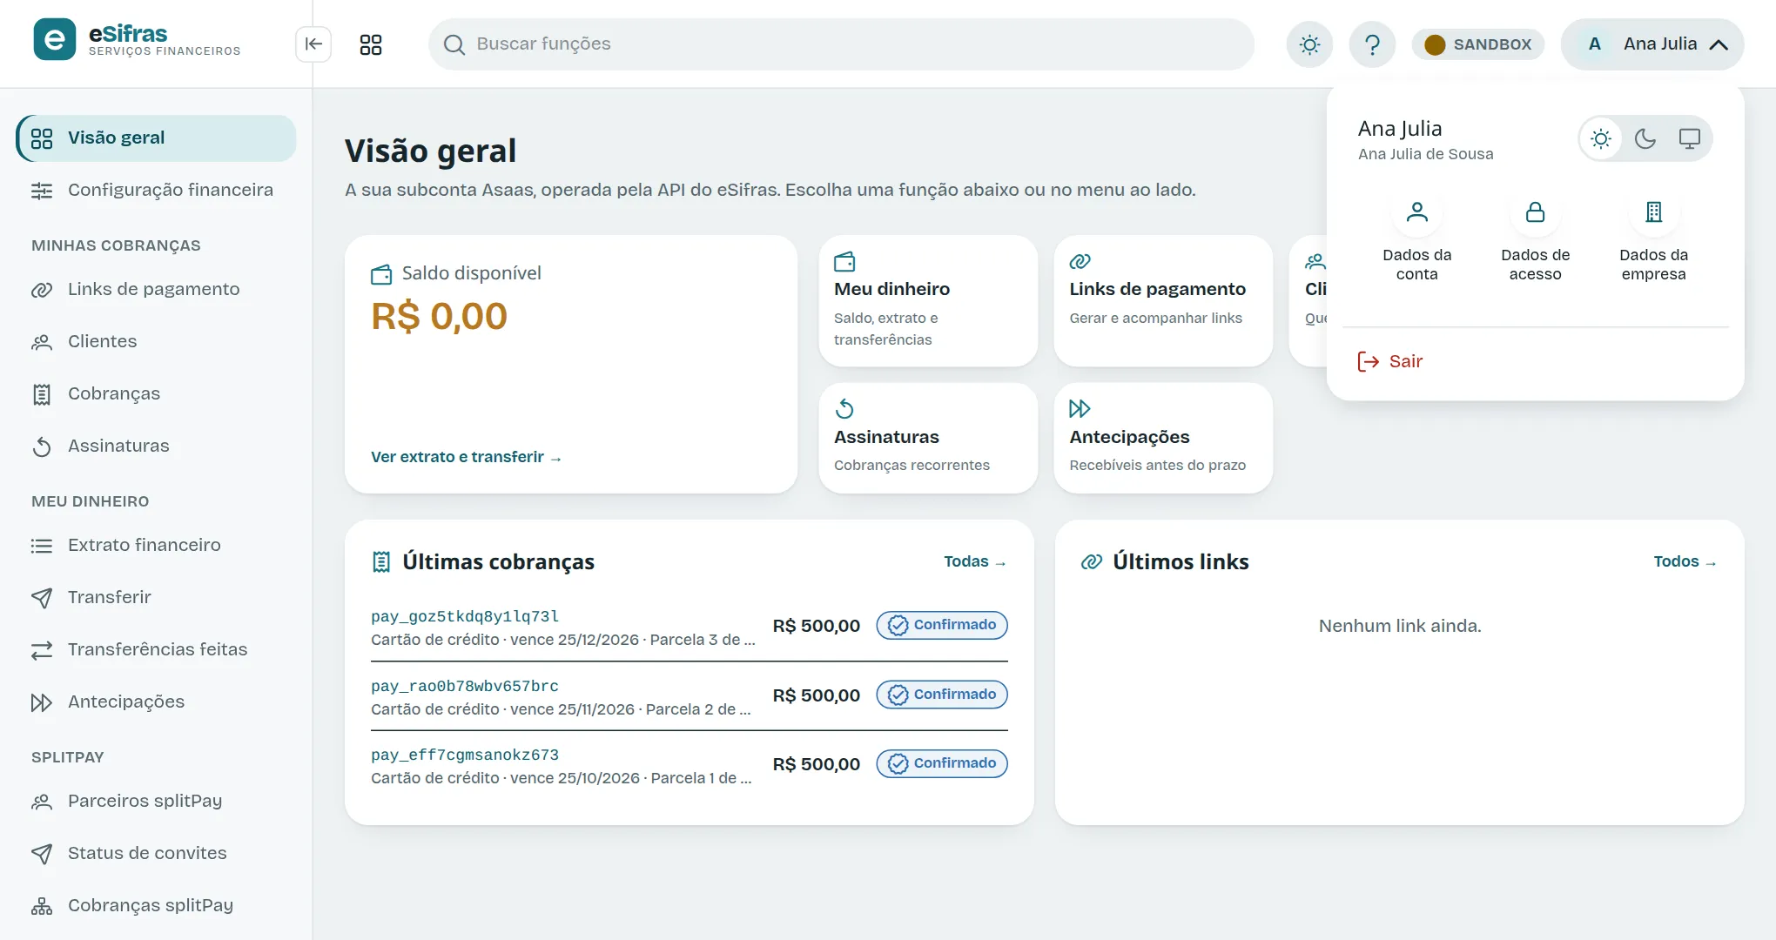Open Transferir in sidebar

157,598
